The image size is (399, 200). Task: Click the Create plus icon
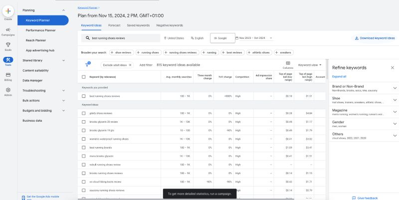tap(8, 11)
